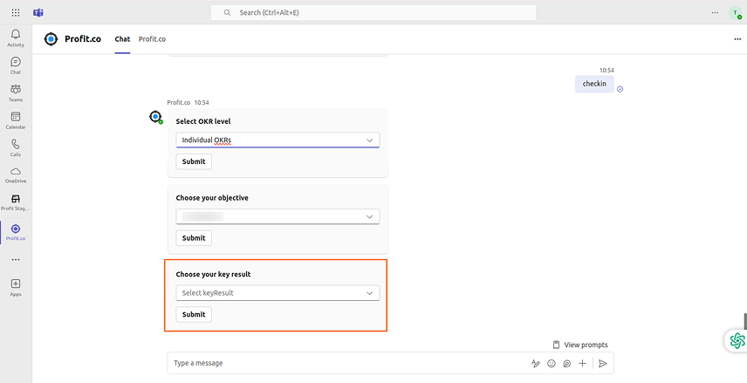Image resolution: width=747 pixels, height=383 pixels.
Task: Open Apps store in sidebar
Action: [x=16, y=287]
